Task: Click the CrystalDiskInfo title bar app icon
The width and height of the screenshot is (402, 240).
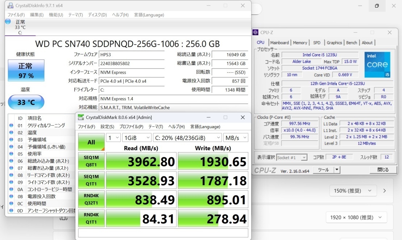Action: point(10,6)
